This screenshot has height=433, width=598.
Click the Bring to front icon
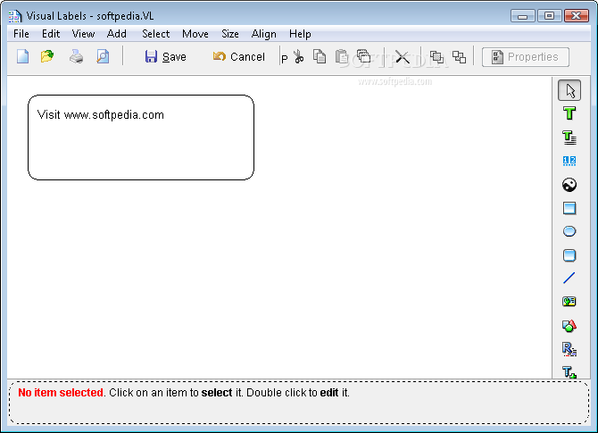(436, 57)
